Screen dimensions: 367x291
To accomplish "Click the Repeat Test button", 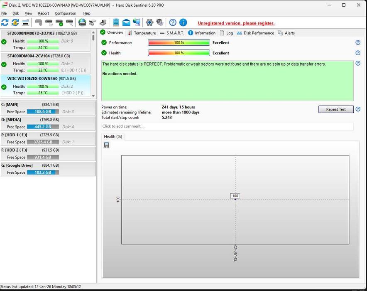I will (x=336, y=109).
